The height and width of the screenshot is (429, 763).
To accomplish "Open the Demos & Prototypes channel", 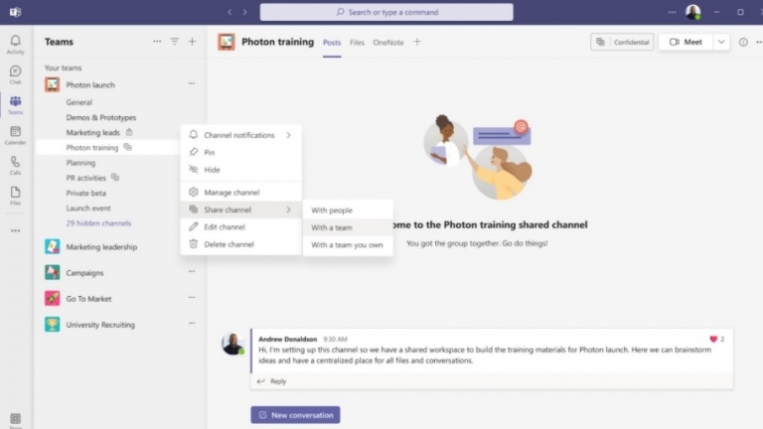I will (x=101, y=117).
